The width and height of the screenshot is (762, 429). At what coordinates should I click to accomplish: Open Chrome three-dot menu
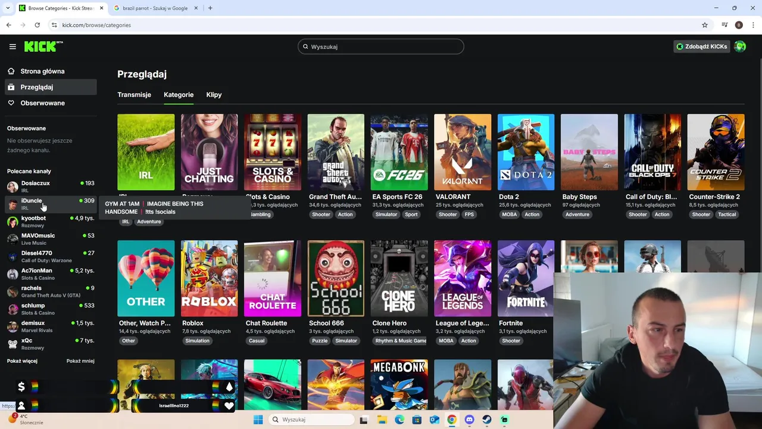click(753, 25)
